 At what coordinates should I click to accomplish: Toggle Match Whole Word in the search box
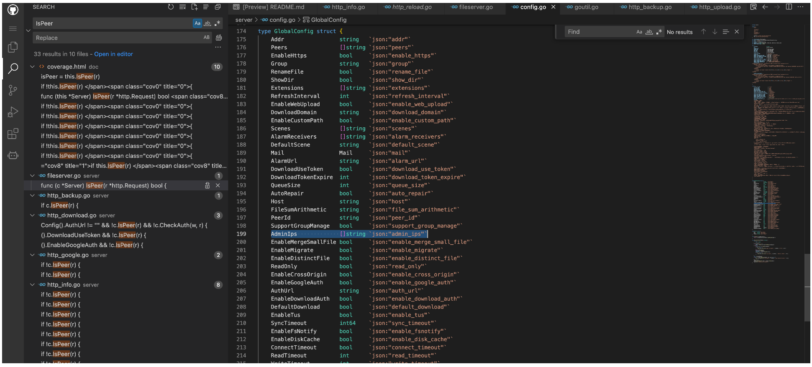click(x=207, y=23)
